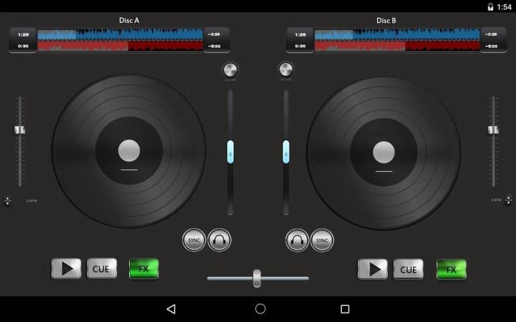Screen dimensions: 516x322
Task: Click the Disc A waveform display
Action: [x=120, y=40]
